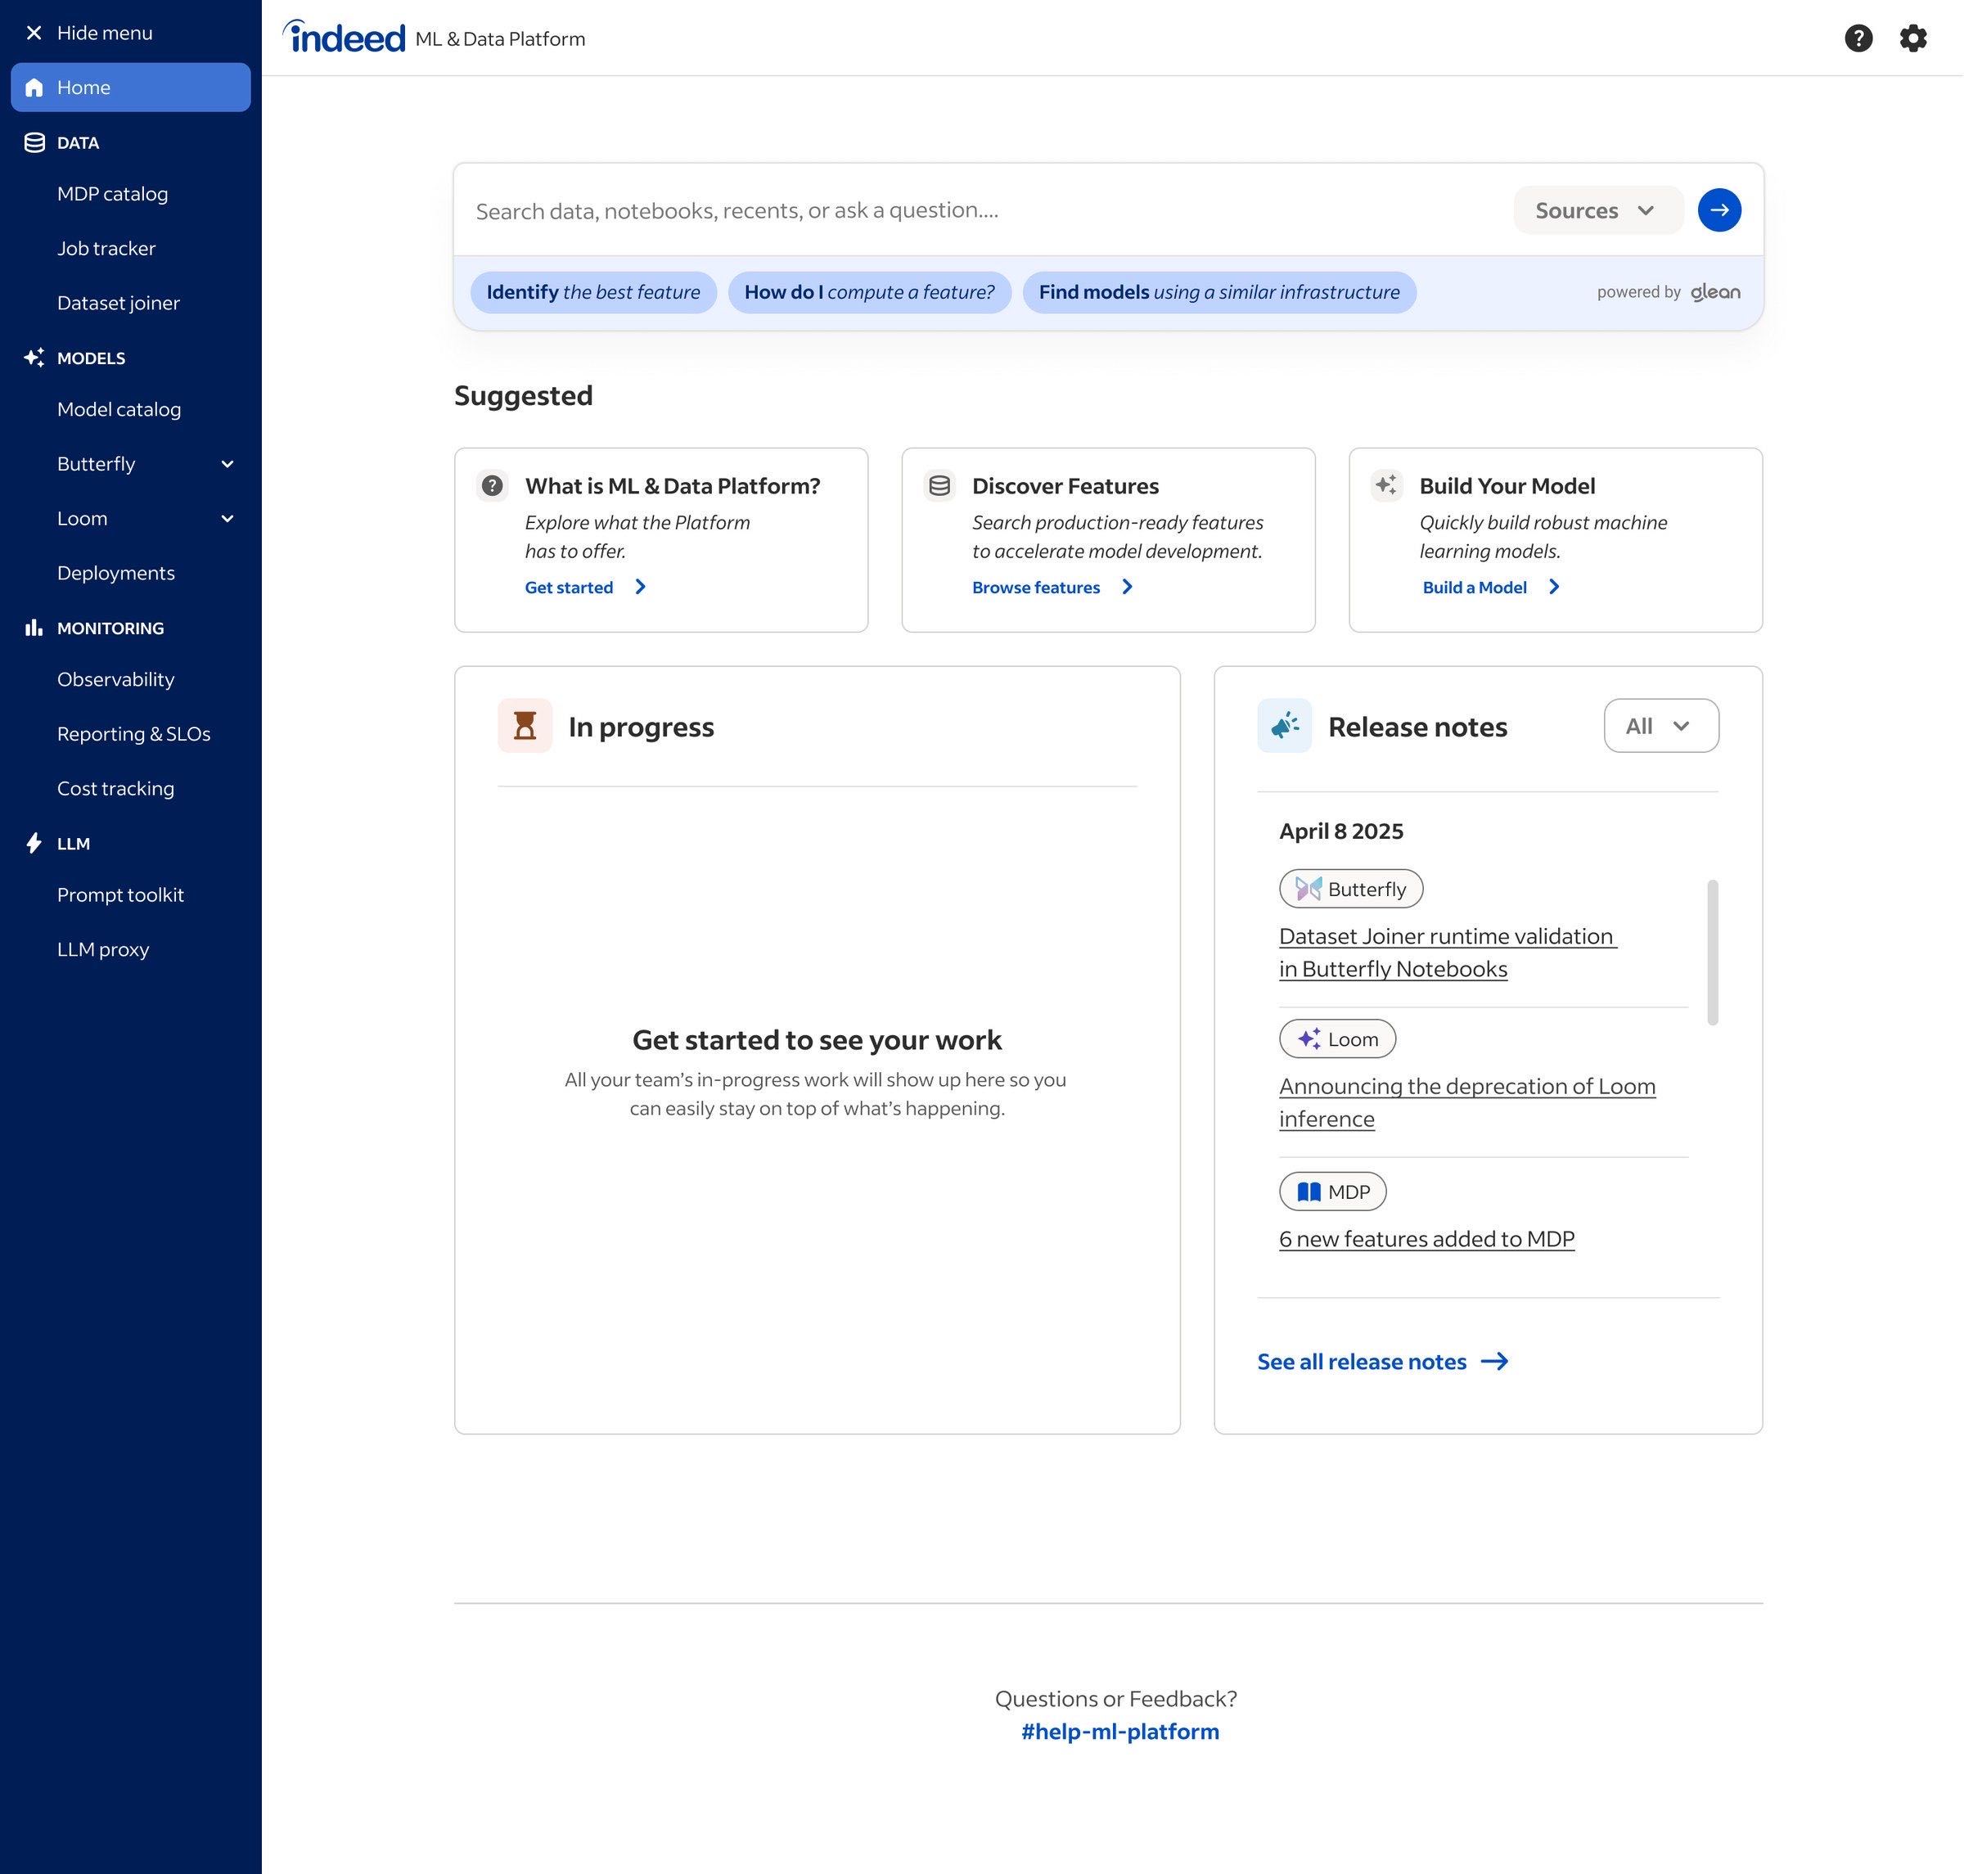Open the All filter dropdown in Release notes
This screenshot has height=1874, width=1964.
[x=1661, y=725]
